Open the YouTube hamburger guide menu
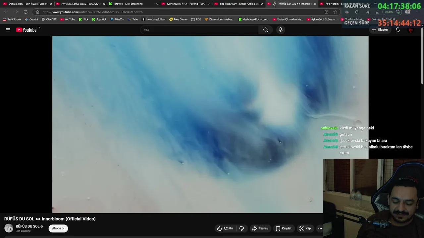424x238 pixels. pyautogui.click(x=8, y=30)
